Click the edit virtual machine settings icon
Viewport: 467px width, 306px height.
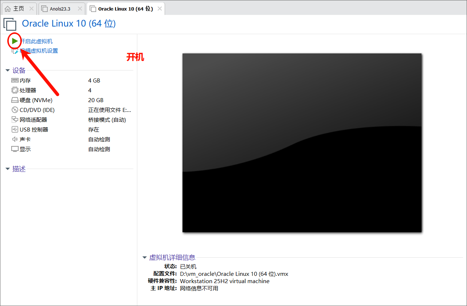click(15, 51)
